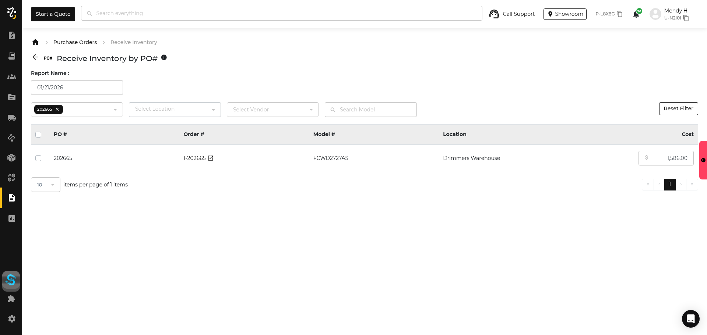Copy the P-L8X8G code
This screenshot has height=335, width=707.
tap(620, 14)
